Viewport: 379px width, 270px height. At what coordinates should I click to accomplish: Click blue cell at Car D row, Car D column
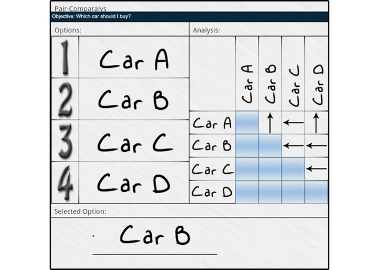coord(316,192)
